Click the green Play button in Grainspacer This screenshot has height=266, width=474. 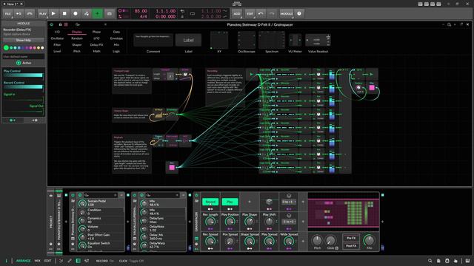coord(230,202)
